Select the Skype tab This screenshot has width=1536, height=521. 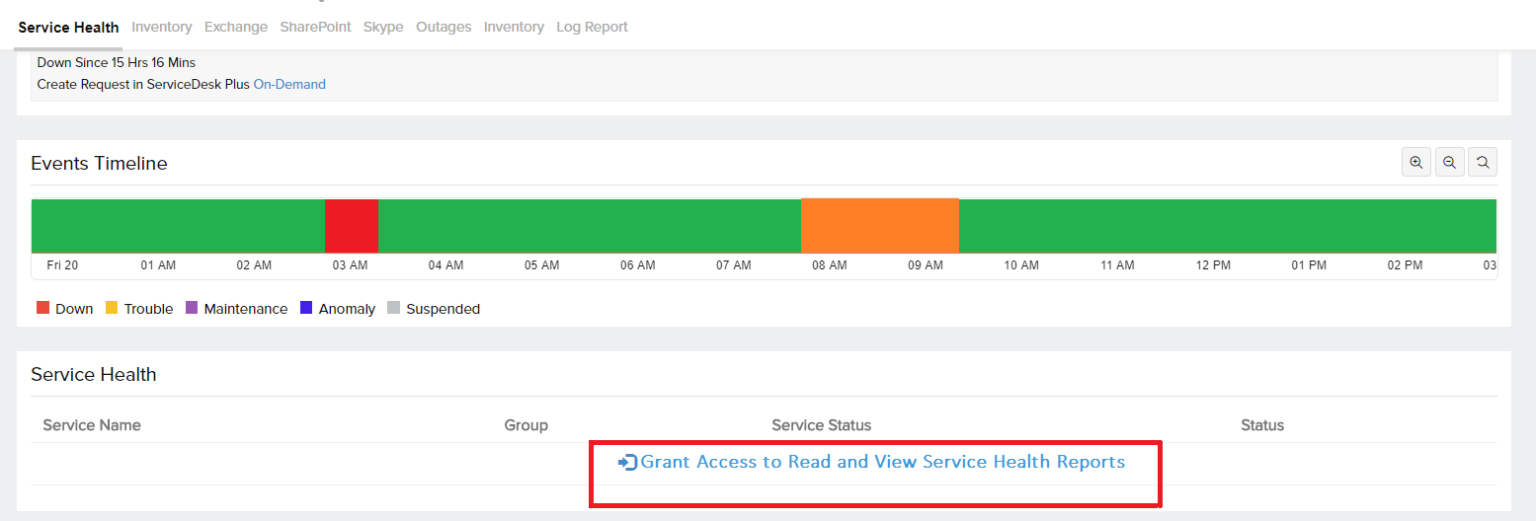383,28
